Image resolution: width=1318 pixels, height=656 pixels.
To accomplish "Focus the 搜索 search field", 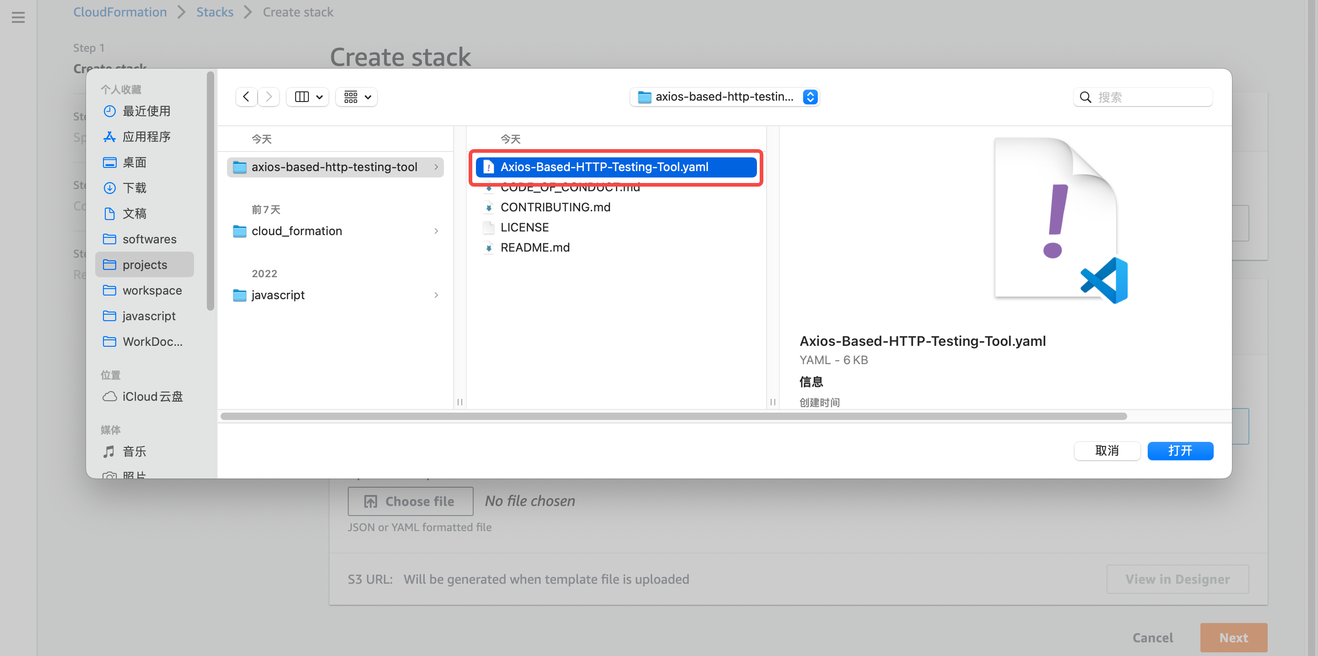I will [1143, 97].
